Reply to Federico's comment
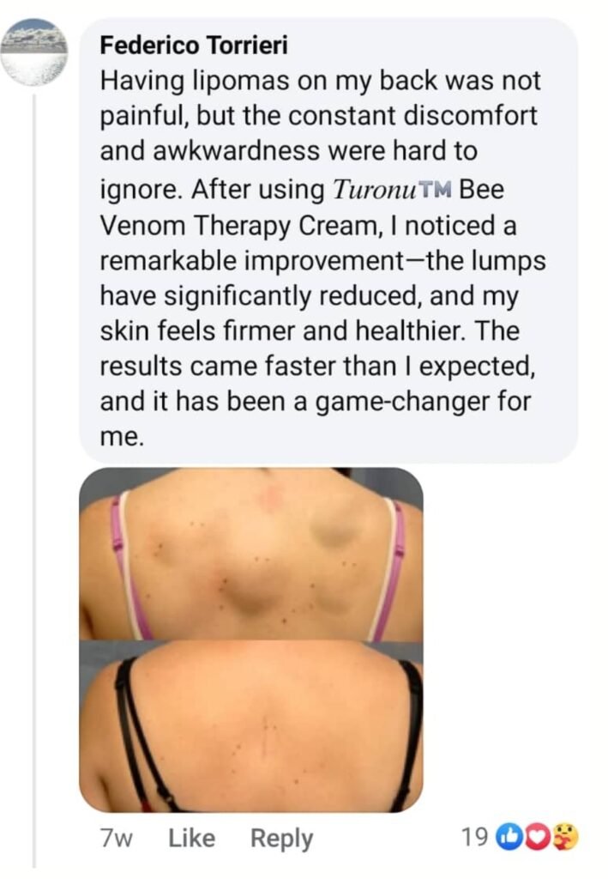This screenshot has width=608, height=879. (x=281, y=839)
